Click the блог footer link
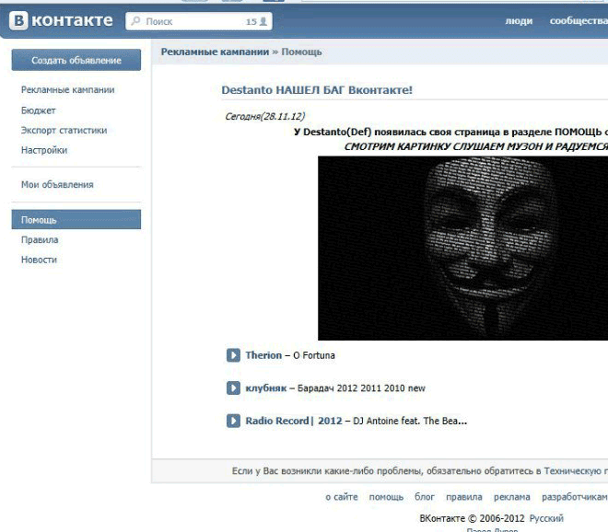The width and height of the screenshot is (608, 532). click(x=425, y=497)
